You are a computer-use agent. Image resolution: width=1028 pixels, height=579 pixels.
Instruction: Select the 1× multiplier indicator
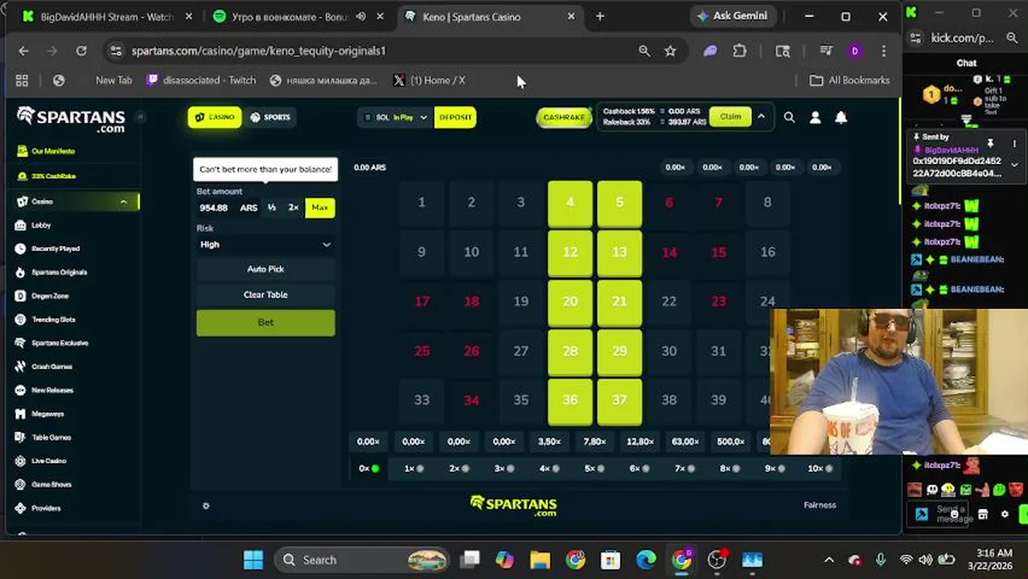[414, 468]
